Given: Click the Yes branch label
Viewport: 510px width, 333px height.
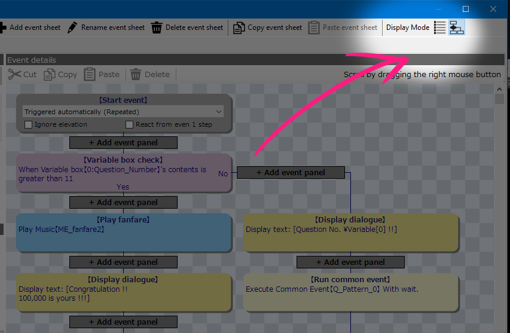Looking at the screenshot, I should (x=123, y=187).
